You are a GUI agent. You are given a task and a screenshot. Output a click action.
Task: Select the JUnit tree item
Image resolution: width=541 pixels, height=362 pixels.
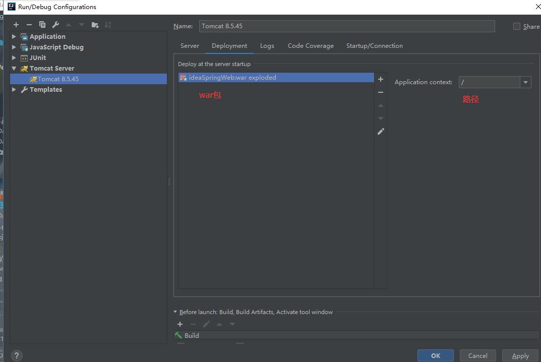point(38,57)
